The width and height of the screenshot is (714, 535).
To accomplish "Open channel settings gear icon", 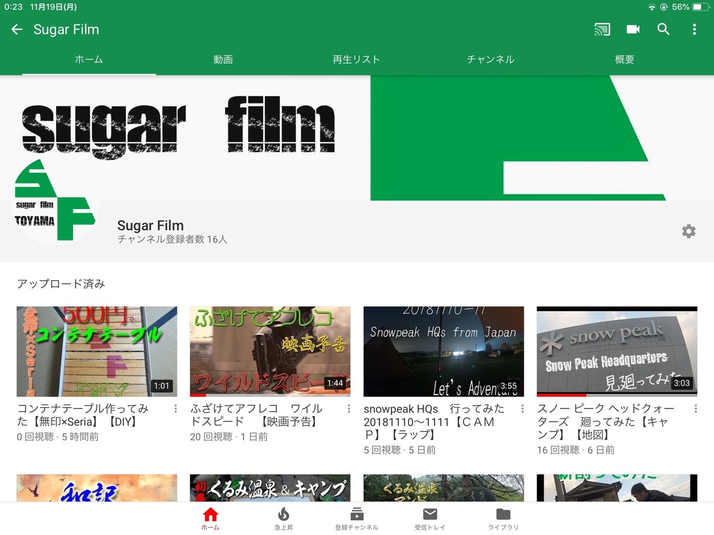I will pyautogui.click(x=689, y=231).
